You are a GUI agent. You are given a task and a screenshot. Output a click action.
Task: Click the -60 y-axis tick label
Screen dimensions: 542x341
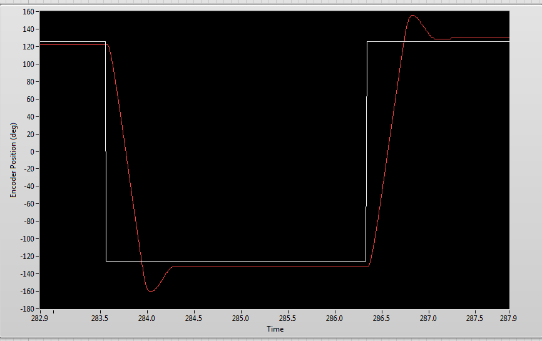pyautogui.click(x=29, y=204)
